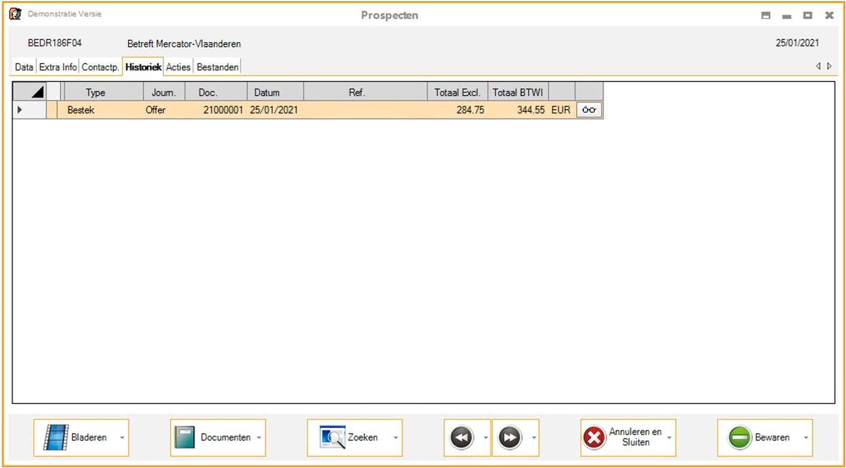Viewport: 846px width, 468px height.
Task: Click the Zoeken magnifier button
Action: click(x=349, y=437)
